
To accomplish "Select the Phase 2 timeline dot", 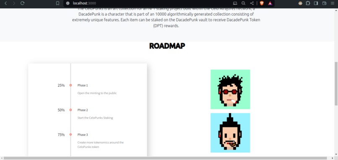I will tap(70, 110).
